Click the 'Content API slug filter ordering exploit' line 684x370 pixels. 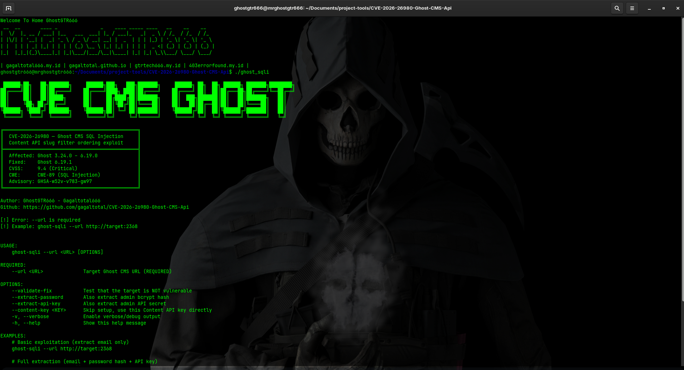point(66,143)
